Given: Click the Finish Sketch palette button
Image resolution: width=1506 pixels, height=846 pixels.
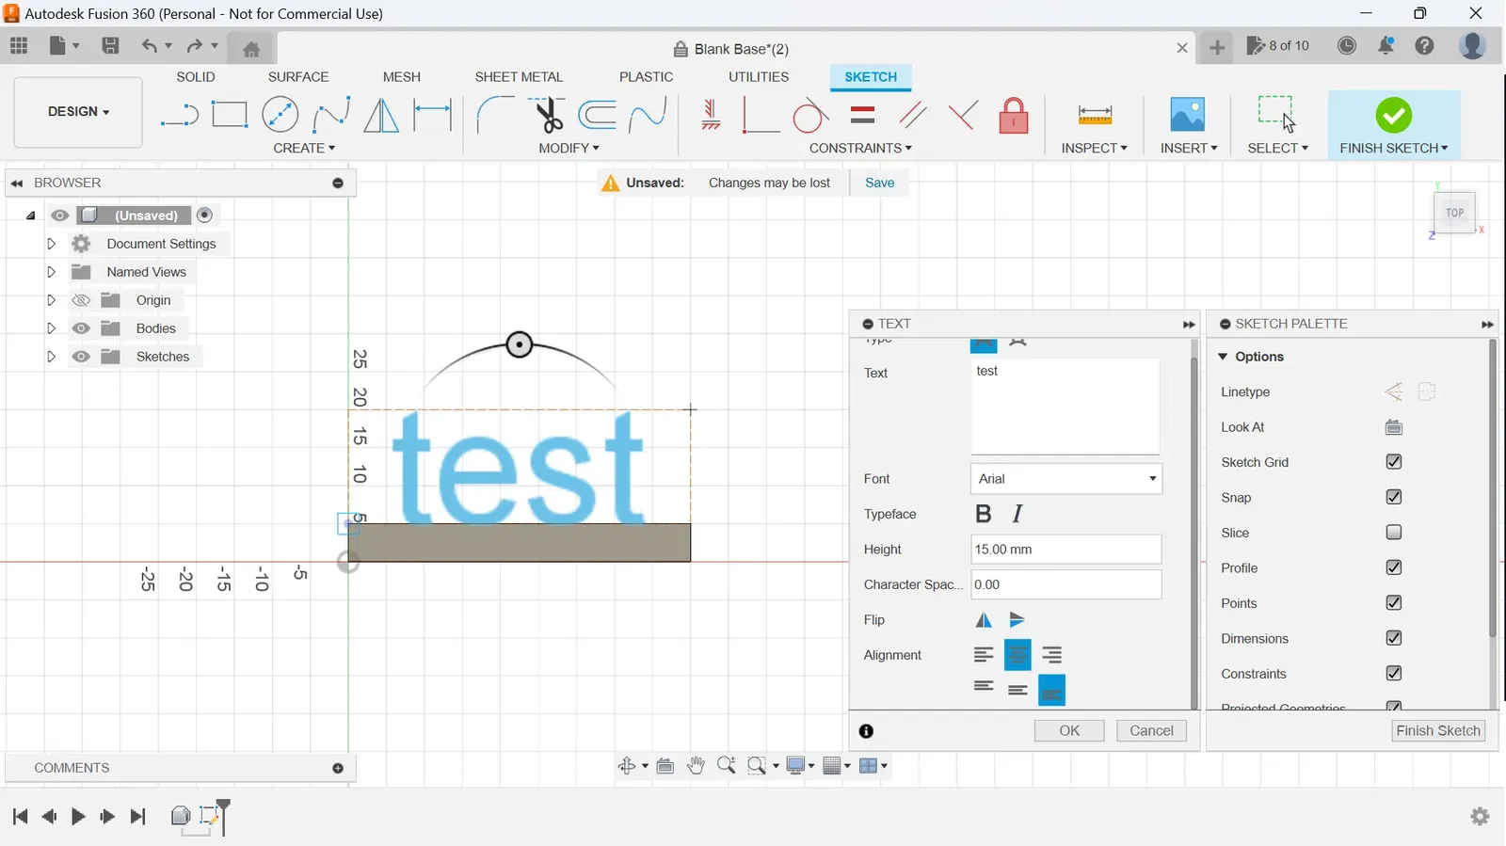Looking at the screenshot, I should tap(1438, 730).
